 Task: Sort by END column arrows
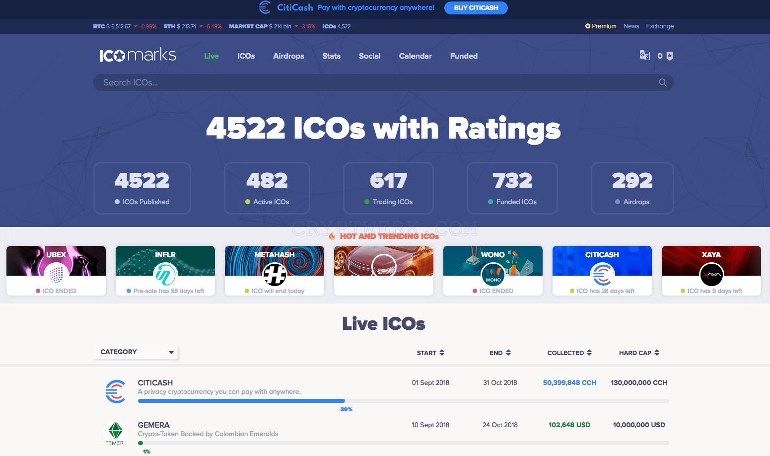[x=508, y=353]
